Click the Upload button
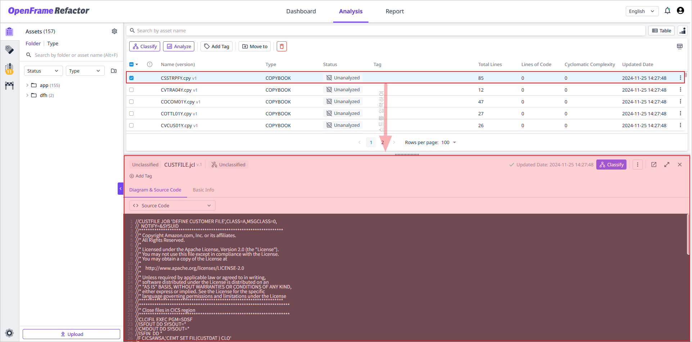The height and width of the screenshot is (342, 692). 71,334
